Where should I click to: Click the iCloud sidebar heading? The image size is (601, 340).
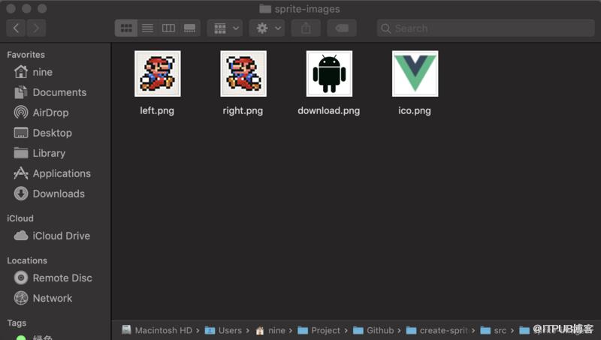tap(20, 218)
